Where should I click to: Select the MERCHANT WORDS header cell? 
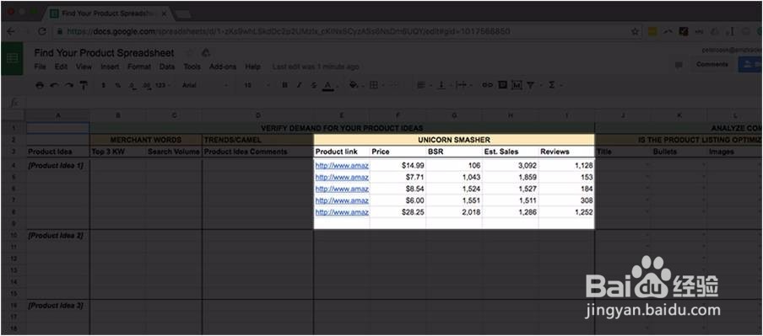click(145, 140)
